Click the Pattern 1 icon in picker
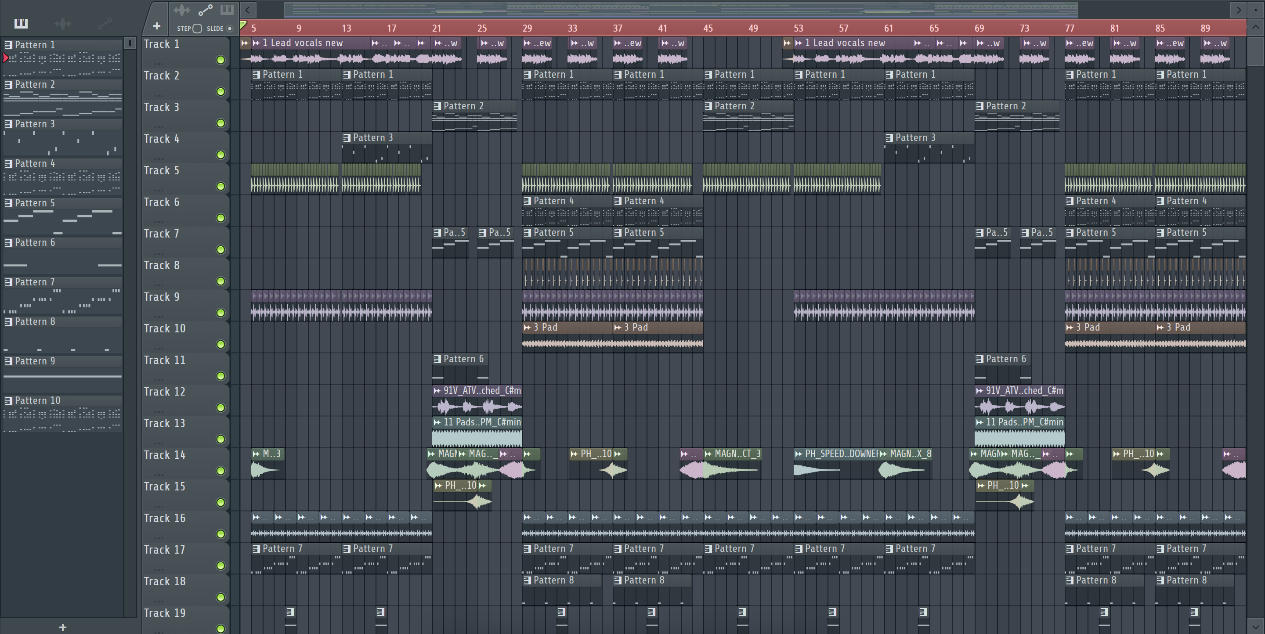 pyautogui.click(x=8, y=45)
